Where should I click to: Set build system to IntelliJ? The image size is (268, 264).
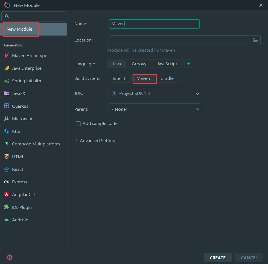click(119, 78)
